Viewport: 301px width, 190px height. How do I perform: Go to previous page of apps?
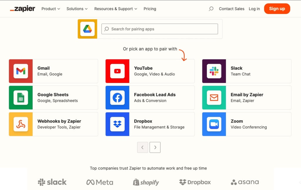click(143, 147)
